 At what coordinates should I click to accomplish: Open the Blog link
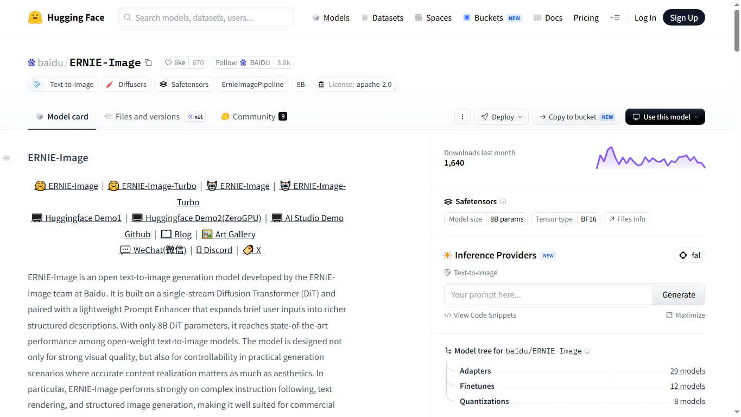(x=176, y=234)
